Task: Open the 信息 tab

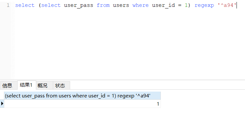Action: click(9, 85)
